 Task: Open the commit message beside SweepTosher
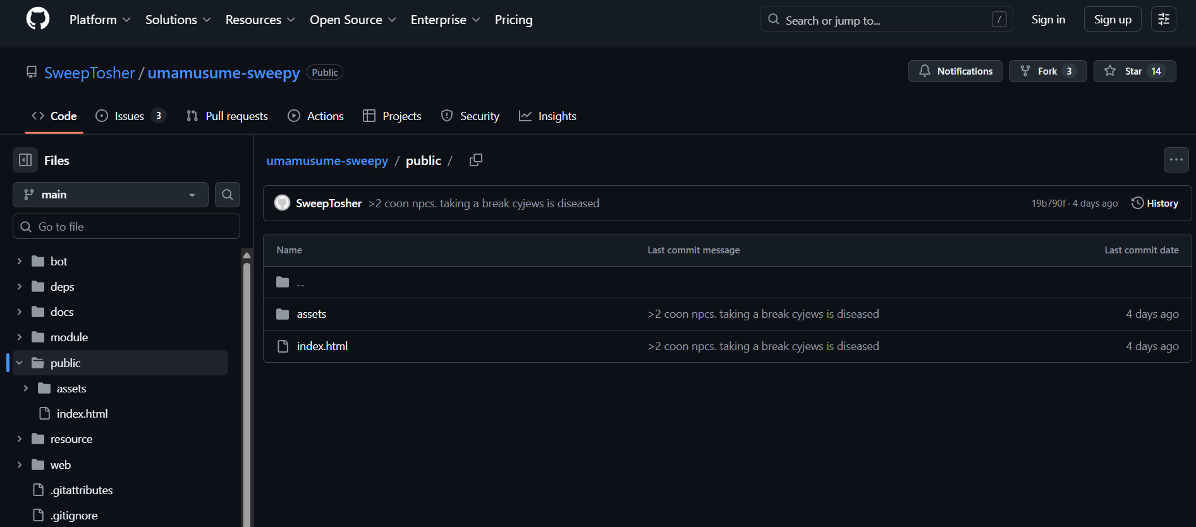[484, 203]
